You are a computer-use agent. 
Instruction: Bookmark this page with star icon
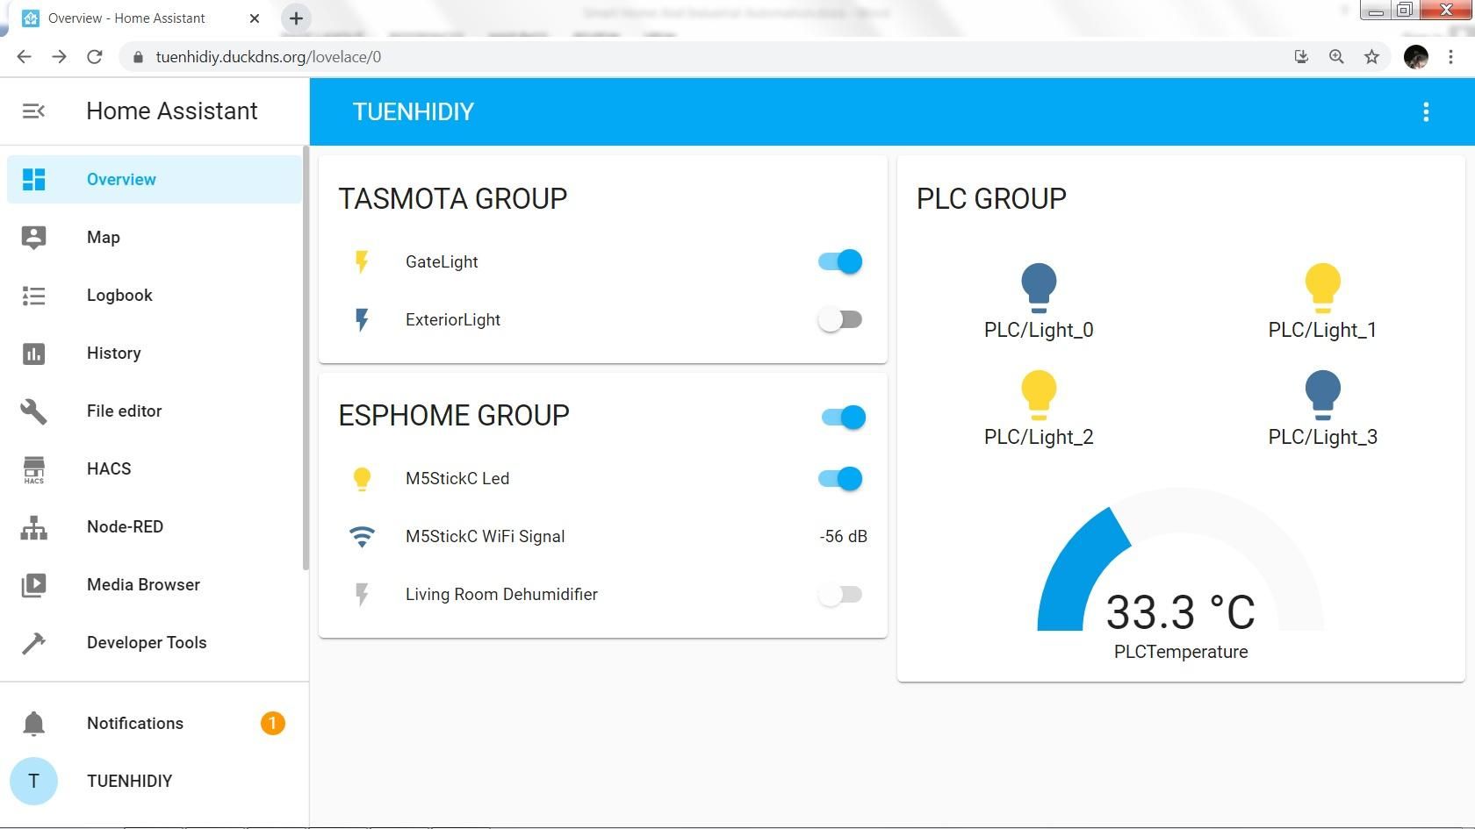(x=1371, y=57)
